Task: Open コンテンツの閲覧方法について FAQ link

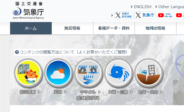Action: [72, 52]
